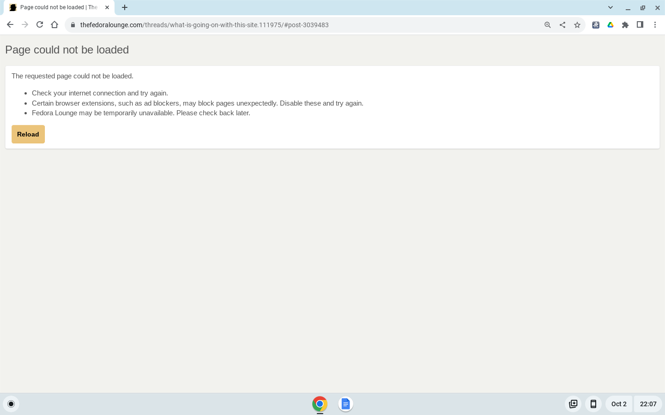Open the browser home page
This screenshot has height=415, width=665.
(54, 25)
